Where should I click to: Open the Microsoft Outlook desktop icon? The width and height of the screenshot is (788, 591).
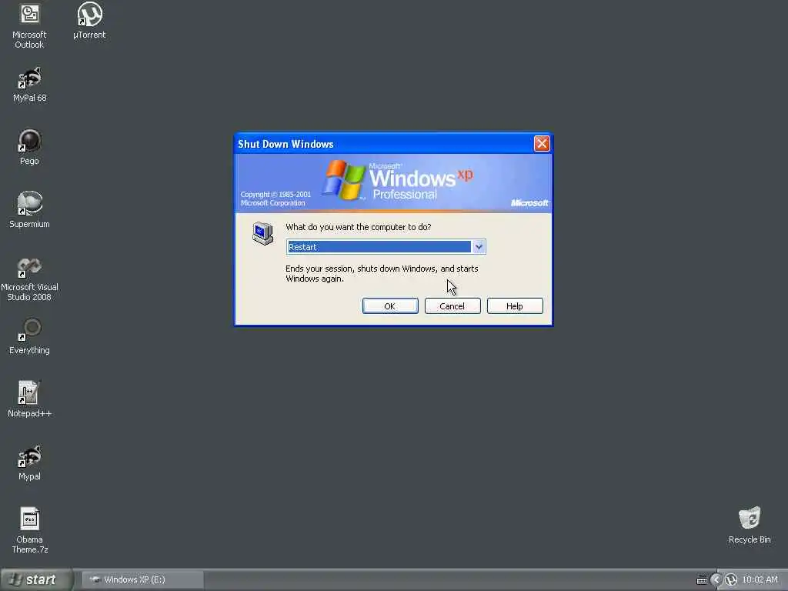point(29,25)
